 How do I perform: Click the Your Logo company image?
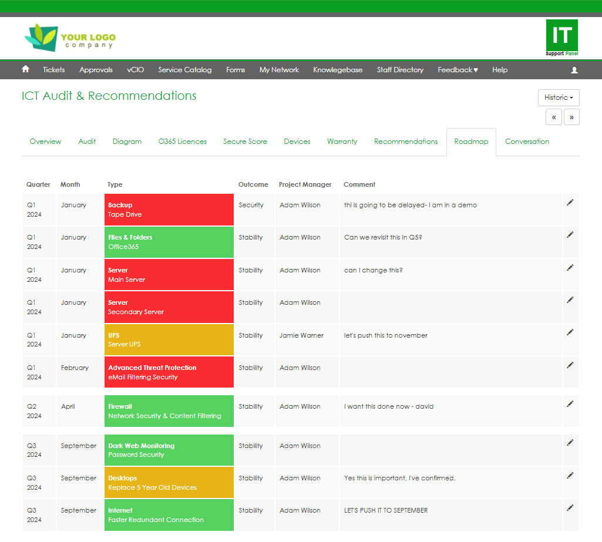(x=70, y=38)
